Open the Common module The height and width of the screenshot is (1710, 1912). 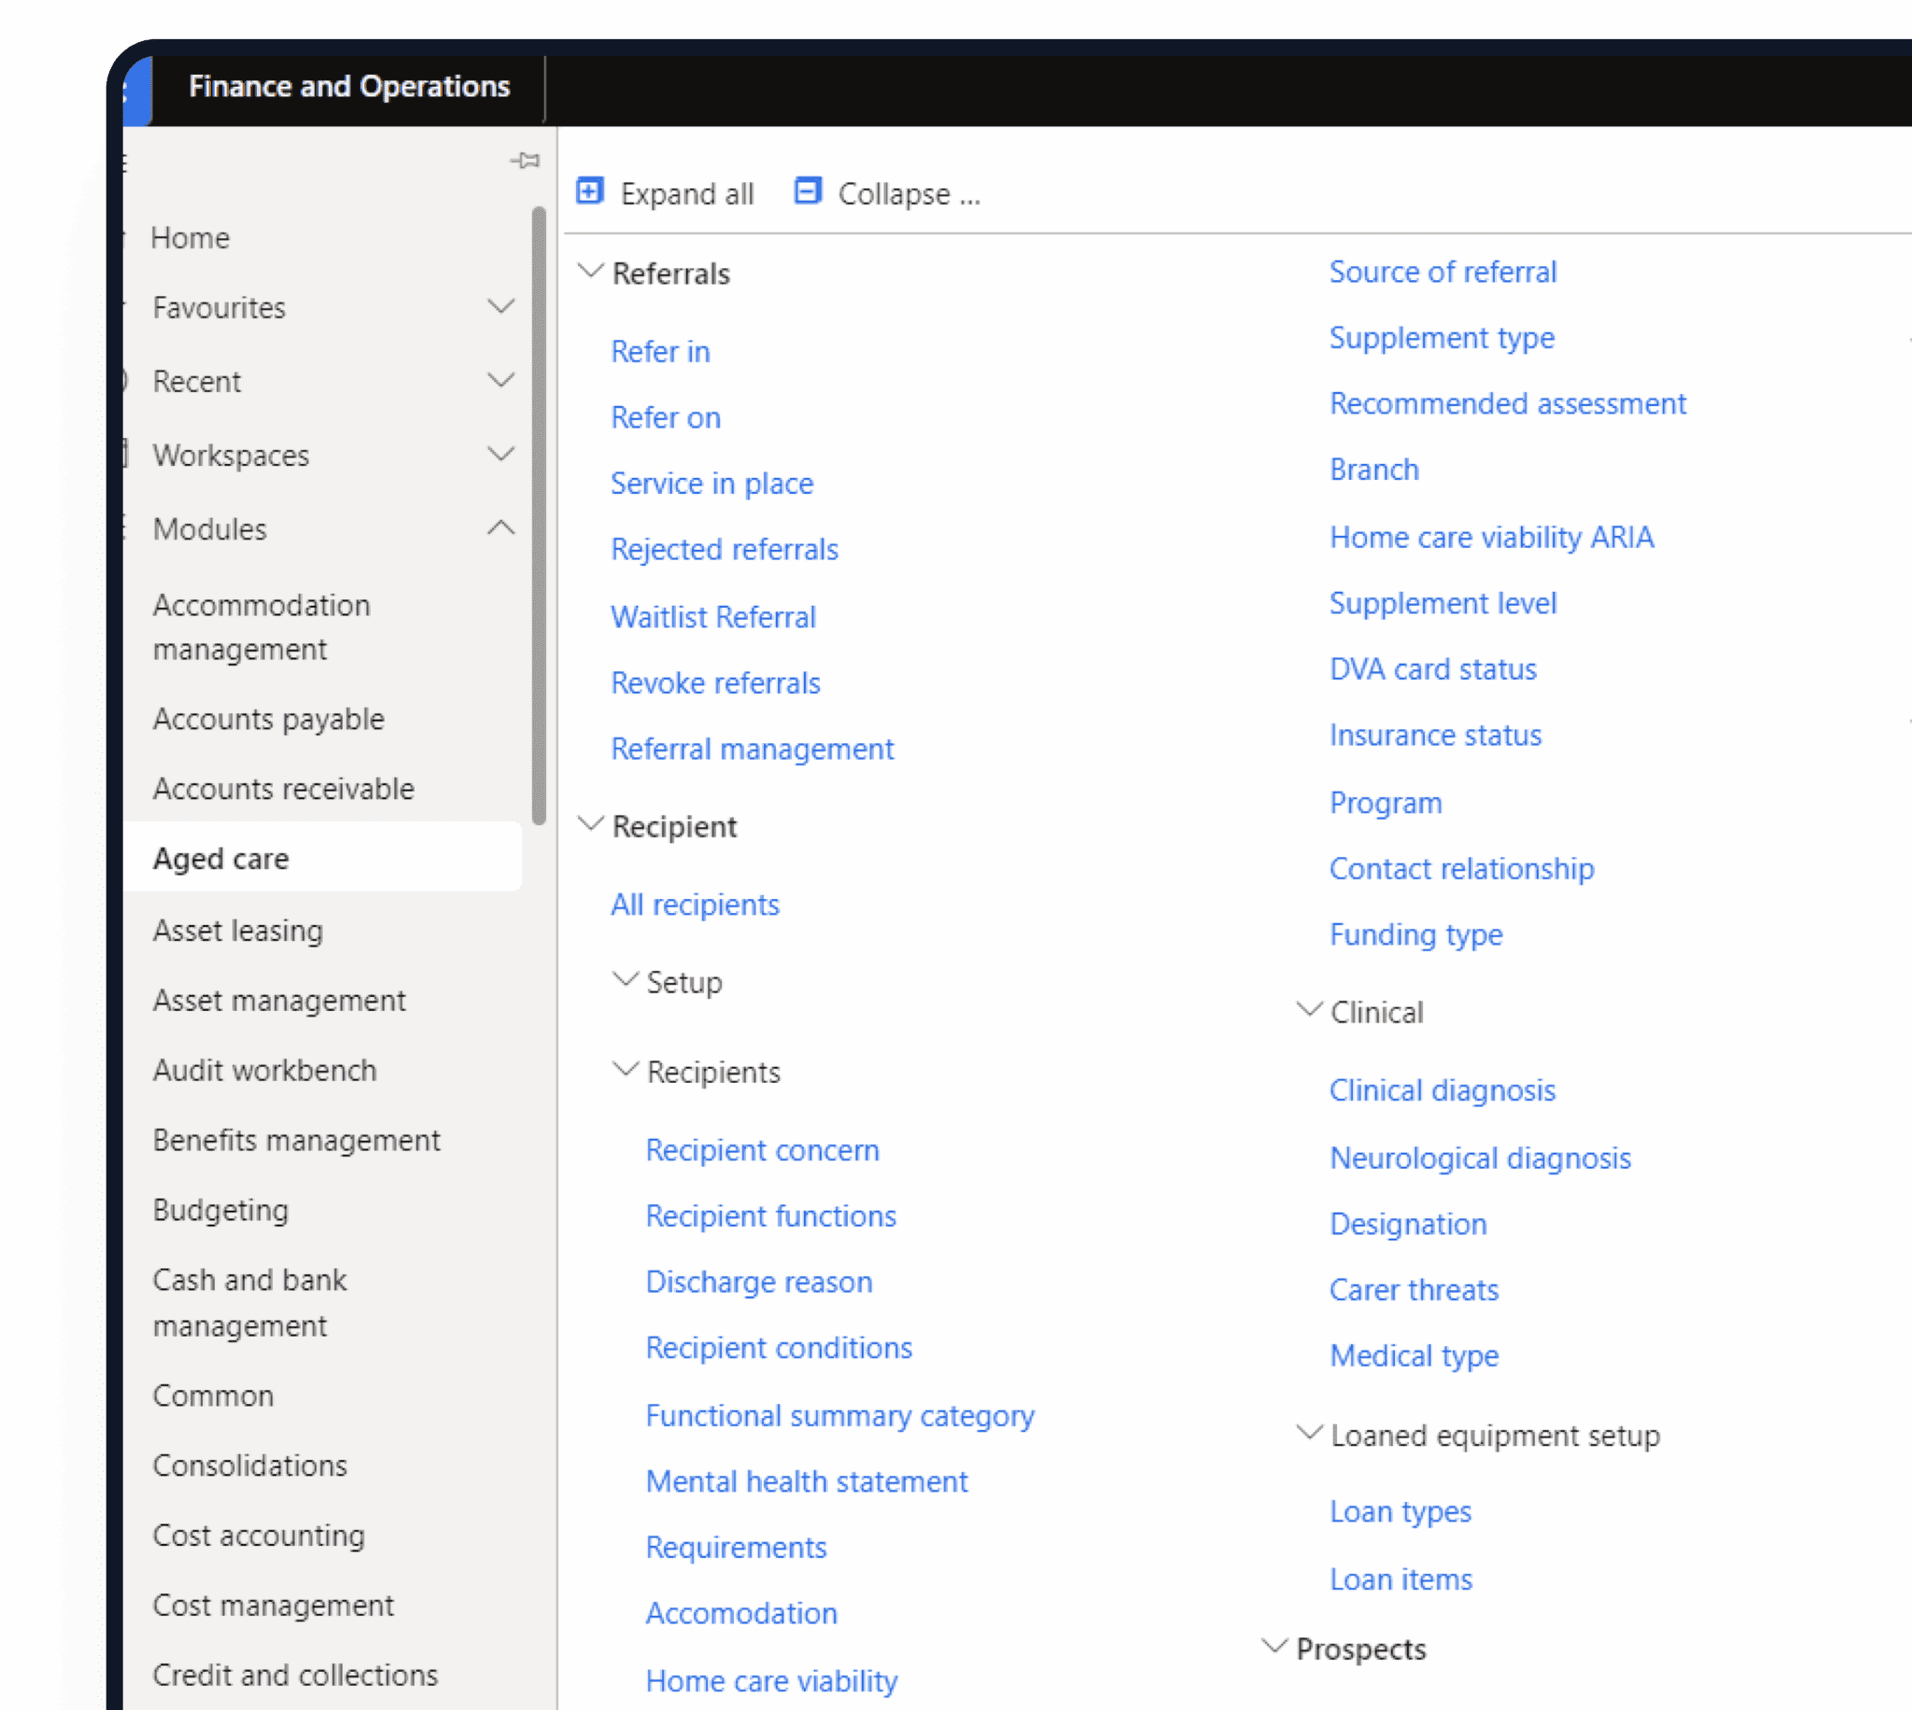[213, 1396]
